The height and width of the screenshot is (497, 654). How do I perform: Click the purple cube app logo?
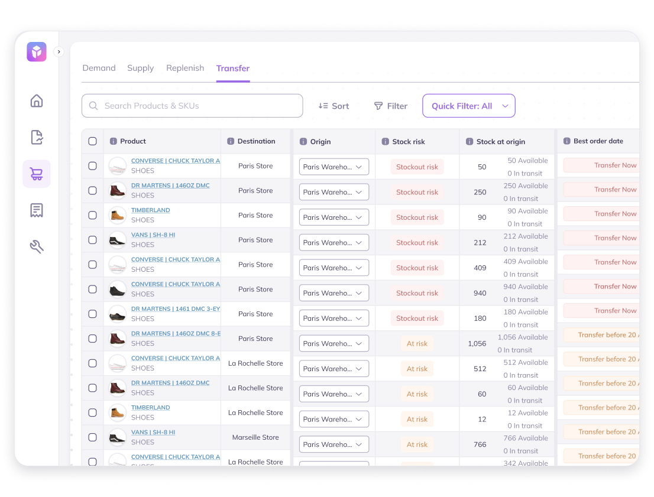click(x=37, y=51)
